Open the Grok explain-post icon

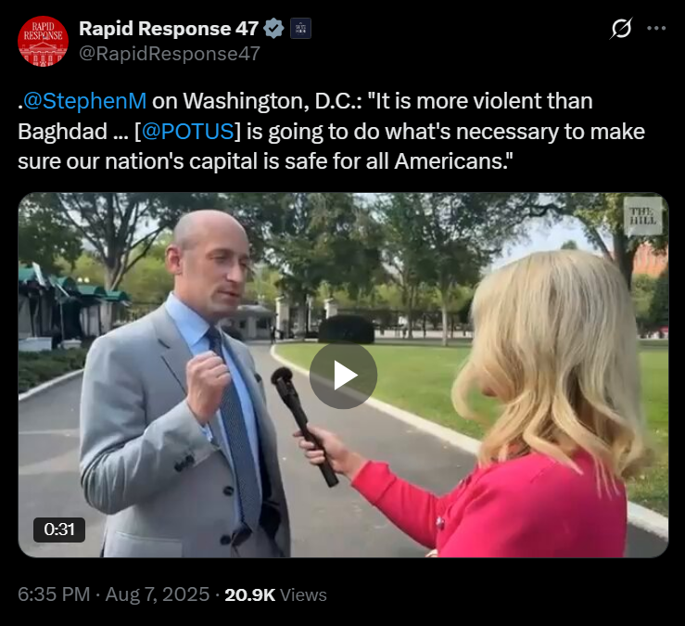(621, 29)
